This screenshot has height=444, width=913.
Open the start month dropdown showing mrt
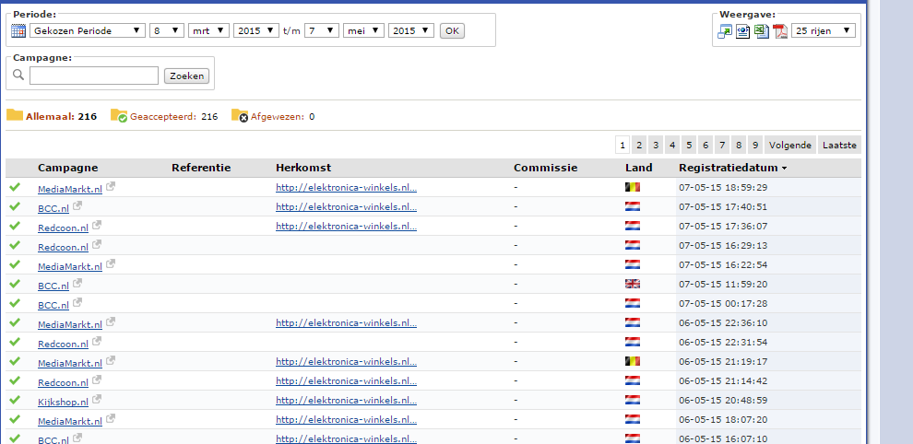coord(209,30)
